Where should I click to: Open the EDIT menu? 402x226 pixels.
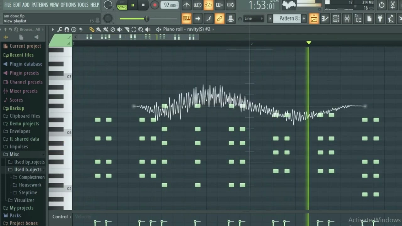pos(17,5)
